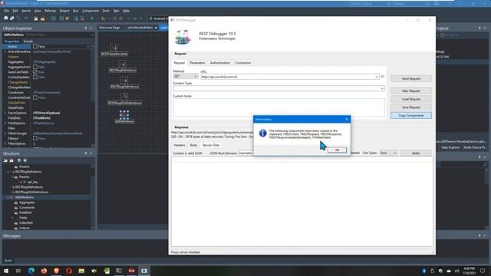Image resolution: width=491 pixels, height=276 pixels.
Task: Select the RESTResponseDataSetAdapter component icon
Action: pos(124,97)
